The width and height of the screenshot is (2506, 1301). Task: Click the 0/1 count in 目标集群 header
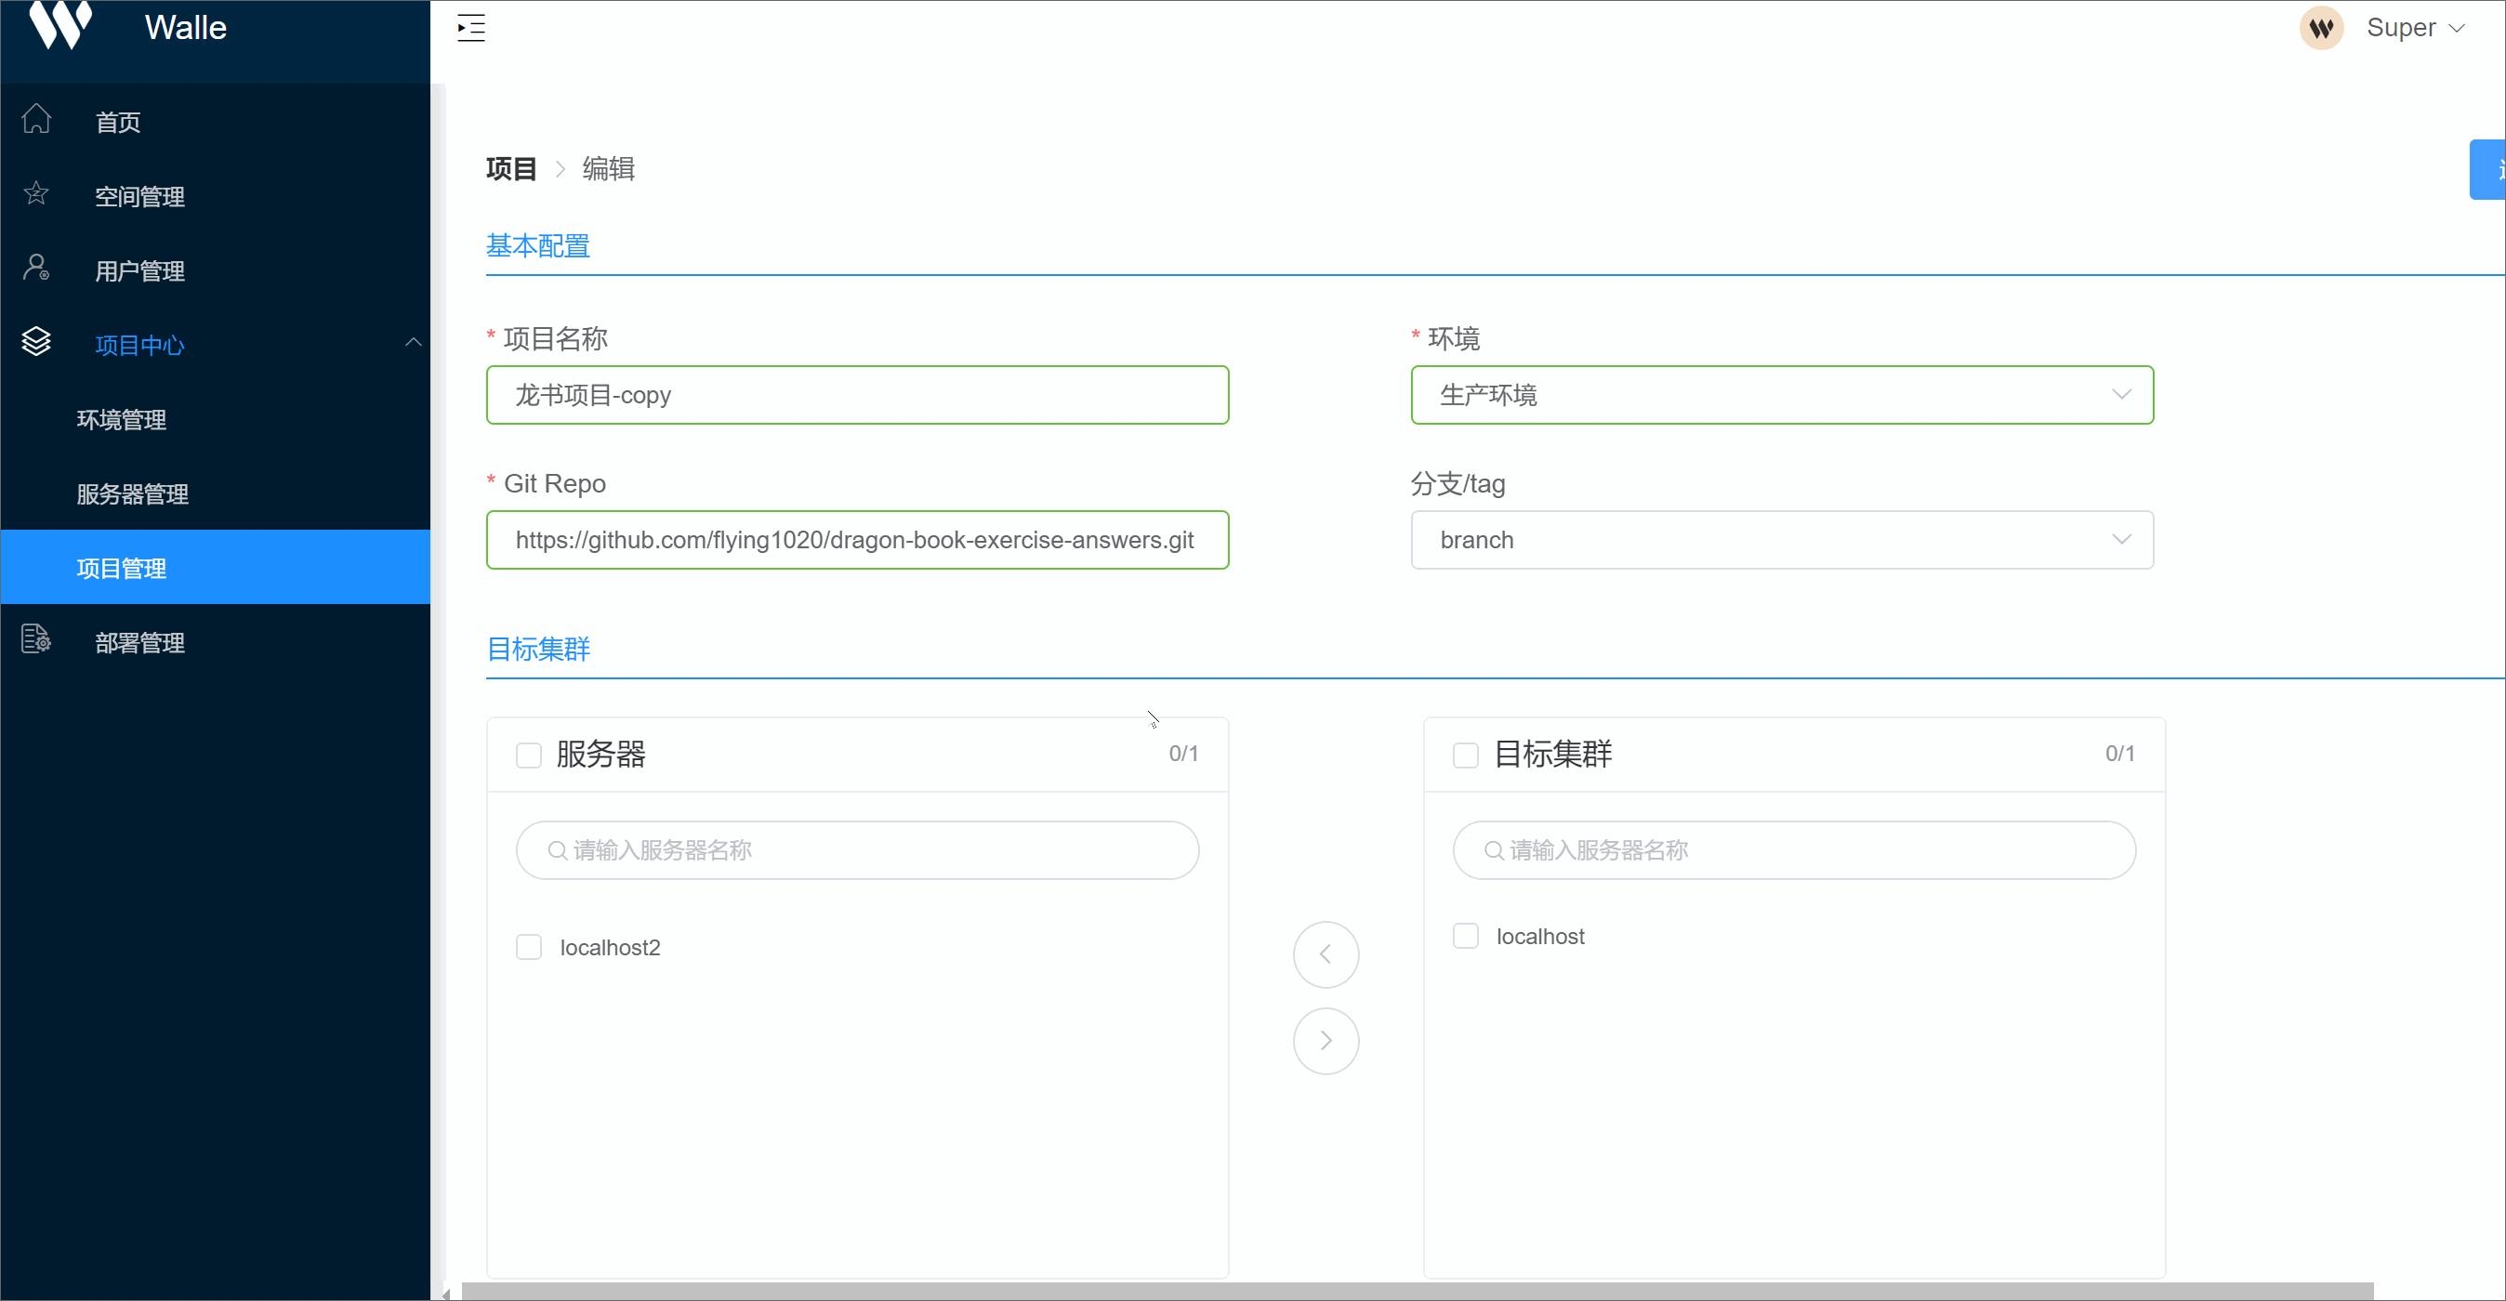click(2120, 754)
